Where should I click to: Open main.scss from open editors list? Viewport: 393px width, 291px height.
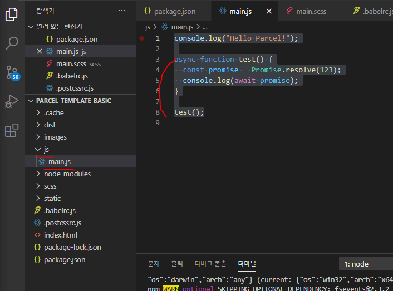pyautogui.click(x=81, y=64)
